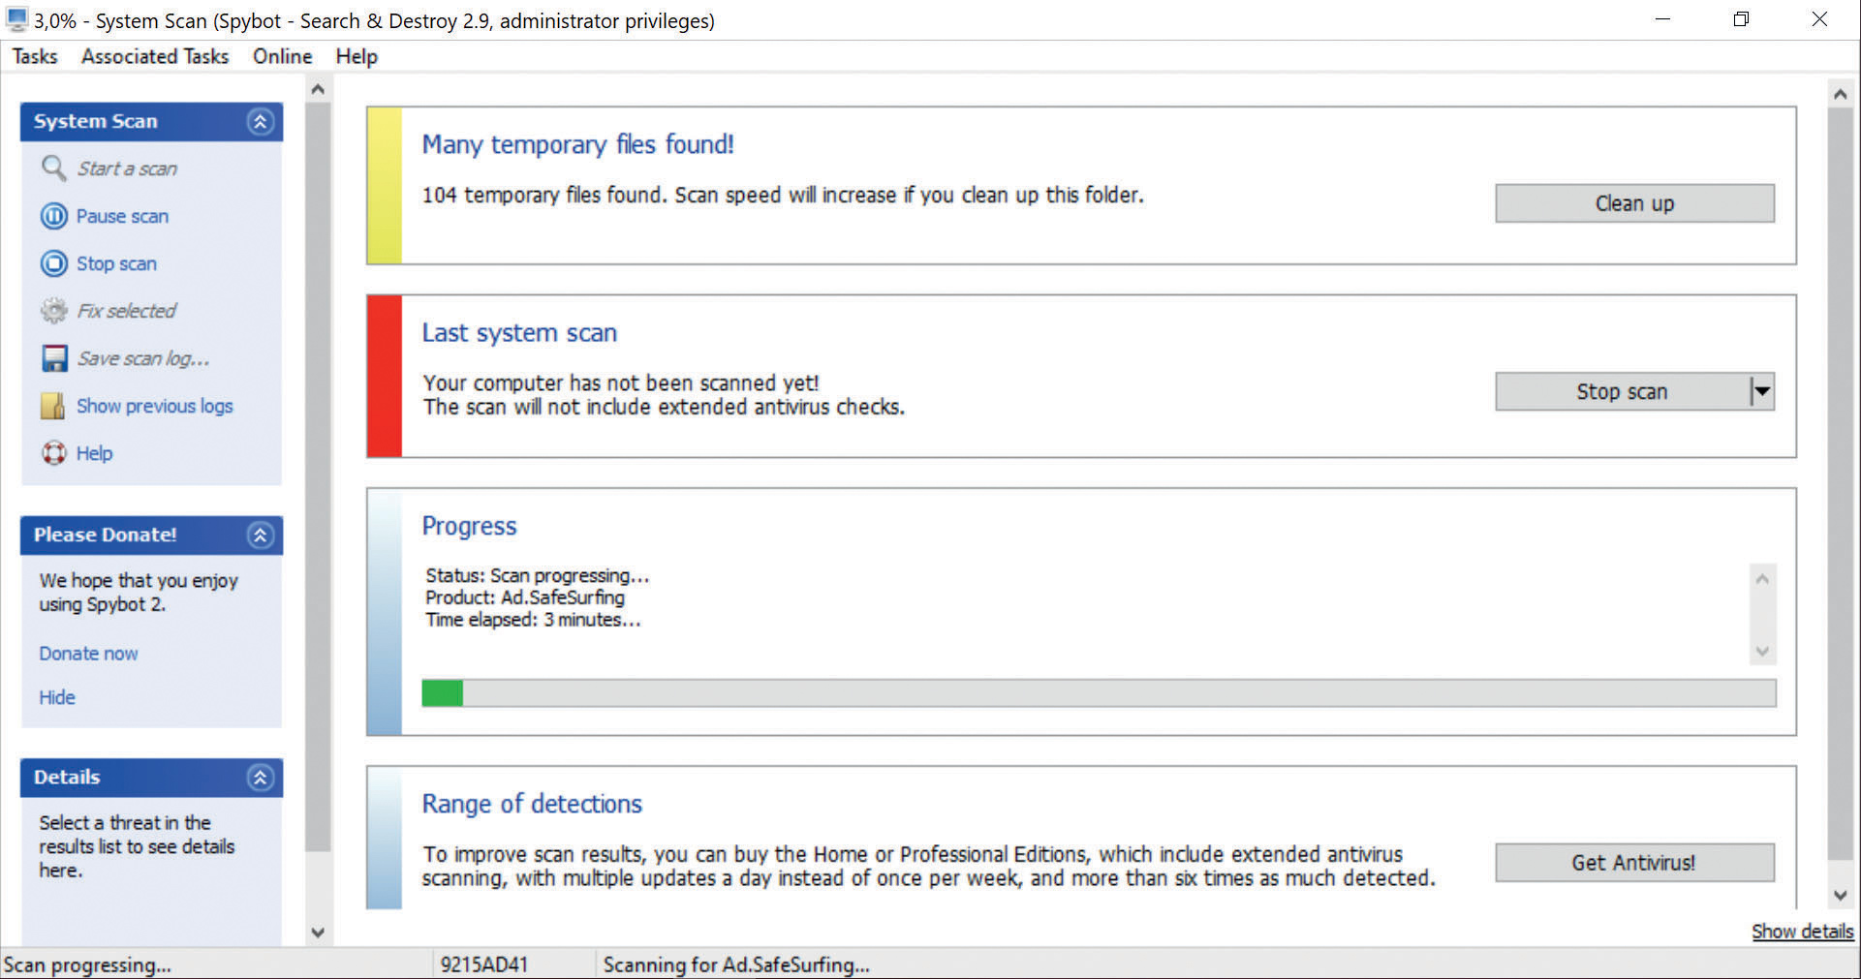Click the Donate now link
1861x979 pixels.
(x=88, y=654)
